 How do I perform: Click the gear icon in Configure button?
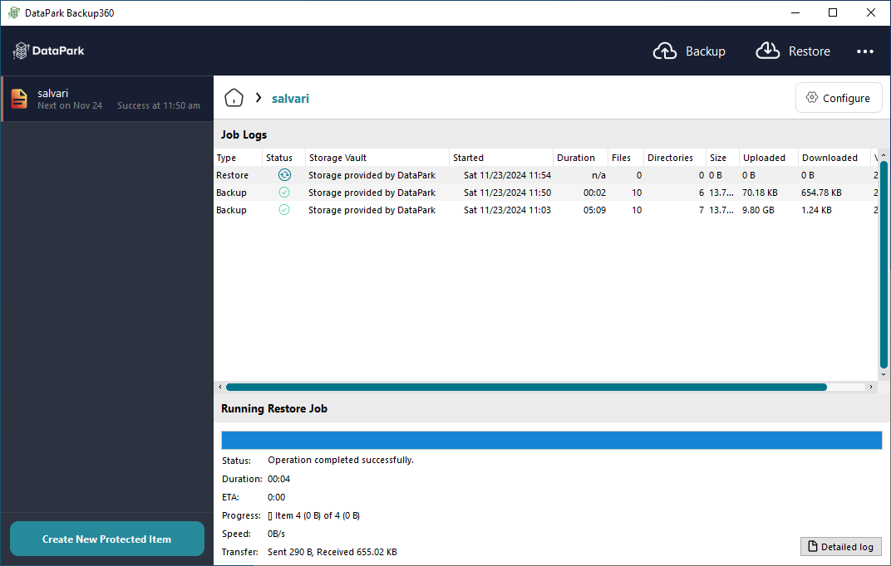812,98
